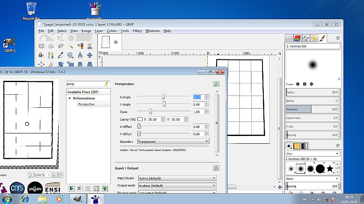364x204 pixels.
Task: Toggle filter selection mode checklist icon
Action: (x=97, y=189)
